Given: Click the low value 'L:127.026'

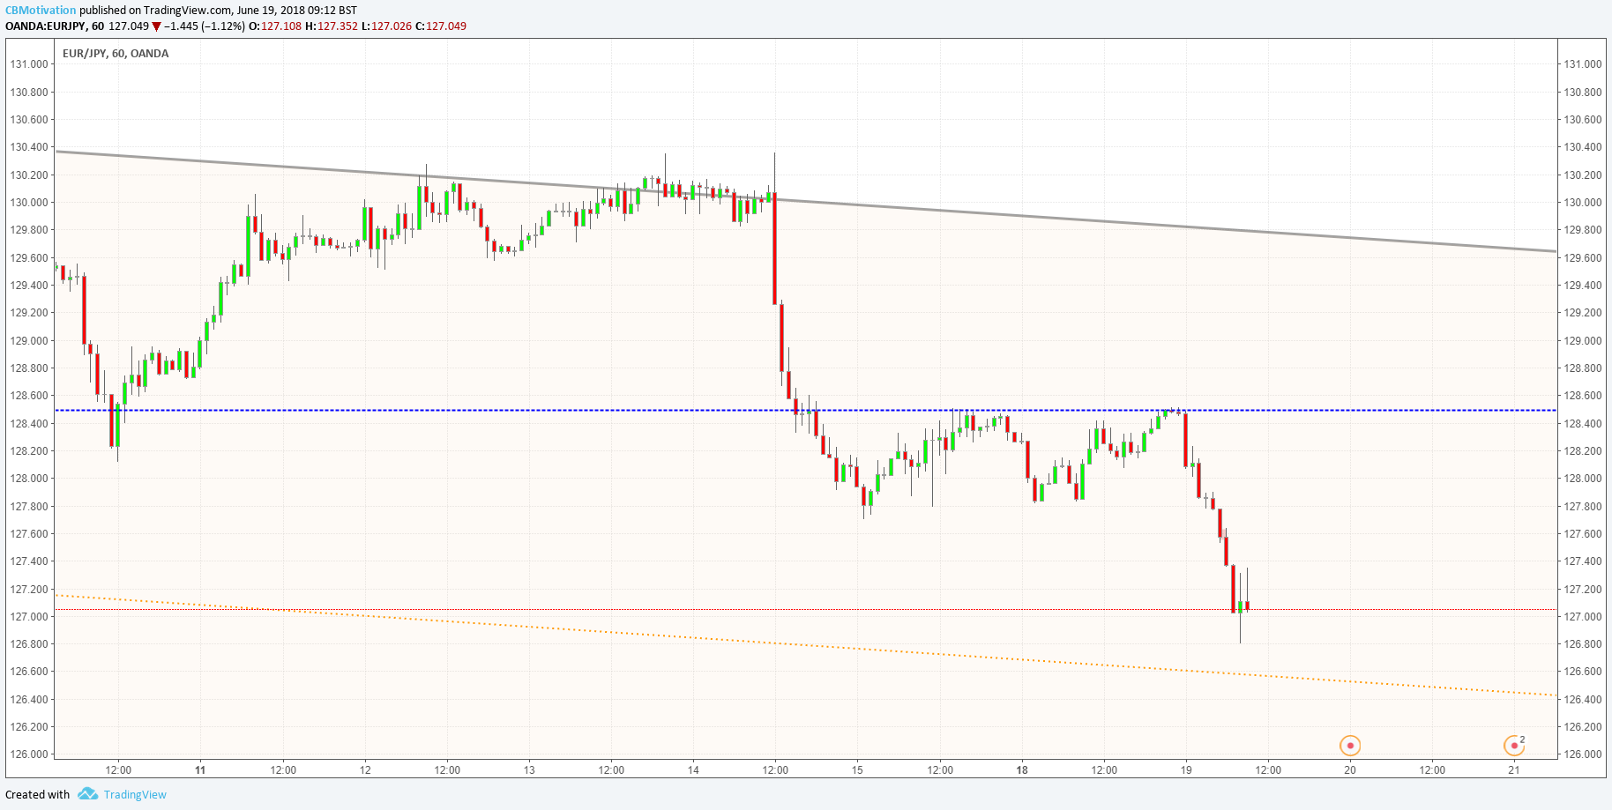Looking at the screenshot, I should (386, 26).
